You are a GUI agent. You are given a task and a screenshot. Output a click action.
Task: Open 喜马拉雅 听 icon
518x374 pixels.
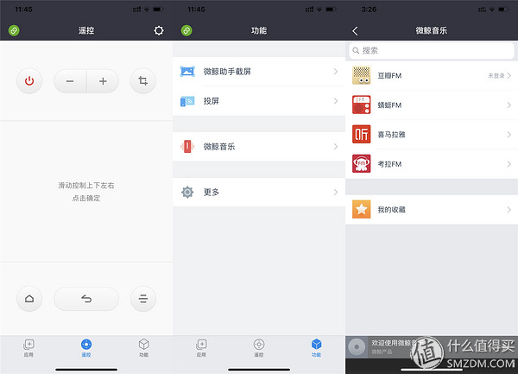[362, 134]
